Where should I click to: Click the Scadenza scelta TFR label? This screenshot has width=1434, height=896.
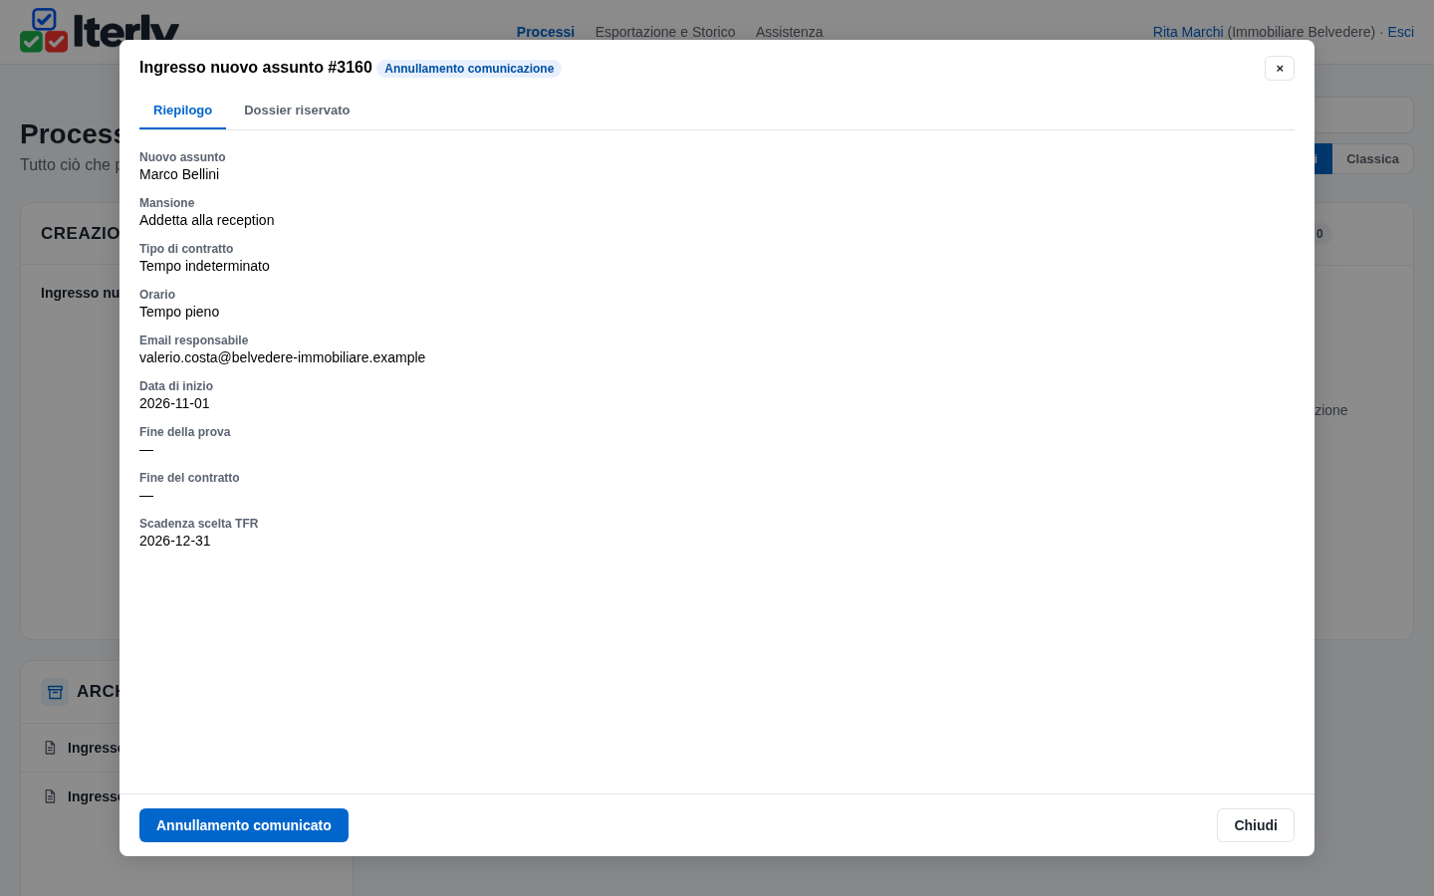pyautogui.click(x=198, y=524)
